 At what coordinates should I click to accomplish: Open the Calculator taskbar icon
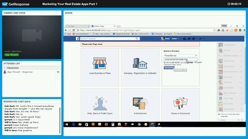(x=113, y=124)
